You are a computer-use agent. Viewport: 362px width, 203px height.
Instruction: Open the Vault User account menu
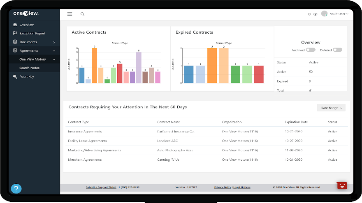pos(339,14)
